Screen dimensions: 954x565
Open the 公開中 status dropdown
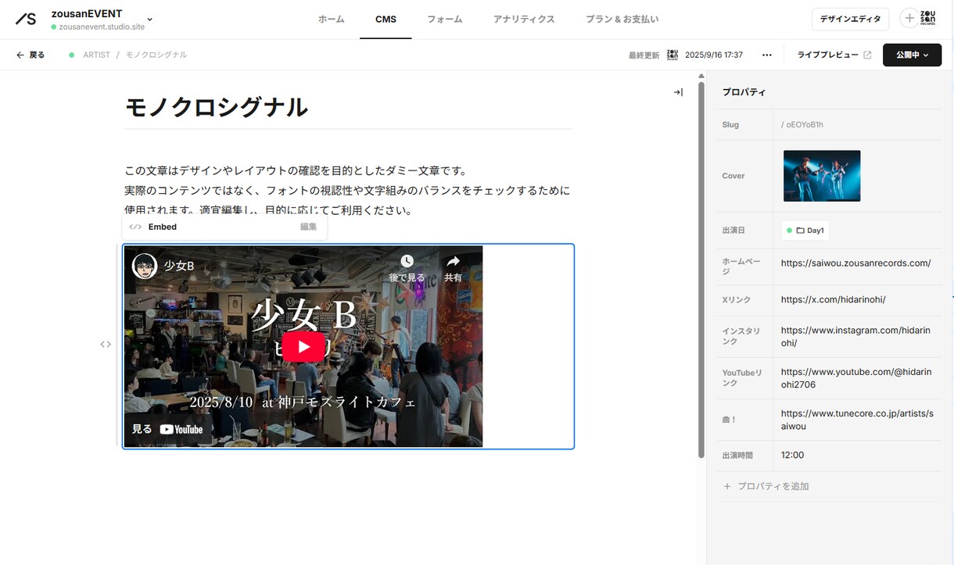[x=912, y=55]
